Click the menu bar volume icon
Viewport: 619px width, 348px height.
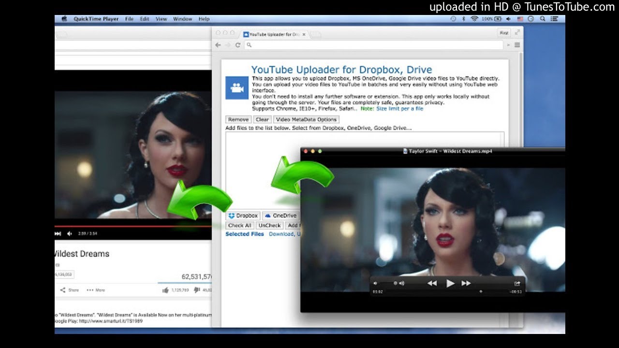pyautogui.click(x=509, y=19)
